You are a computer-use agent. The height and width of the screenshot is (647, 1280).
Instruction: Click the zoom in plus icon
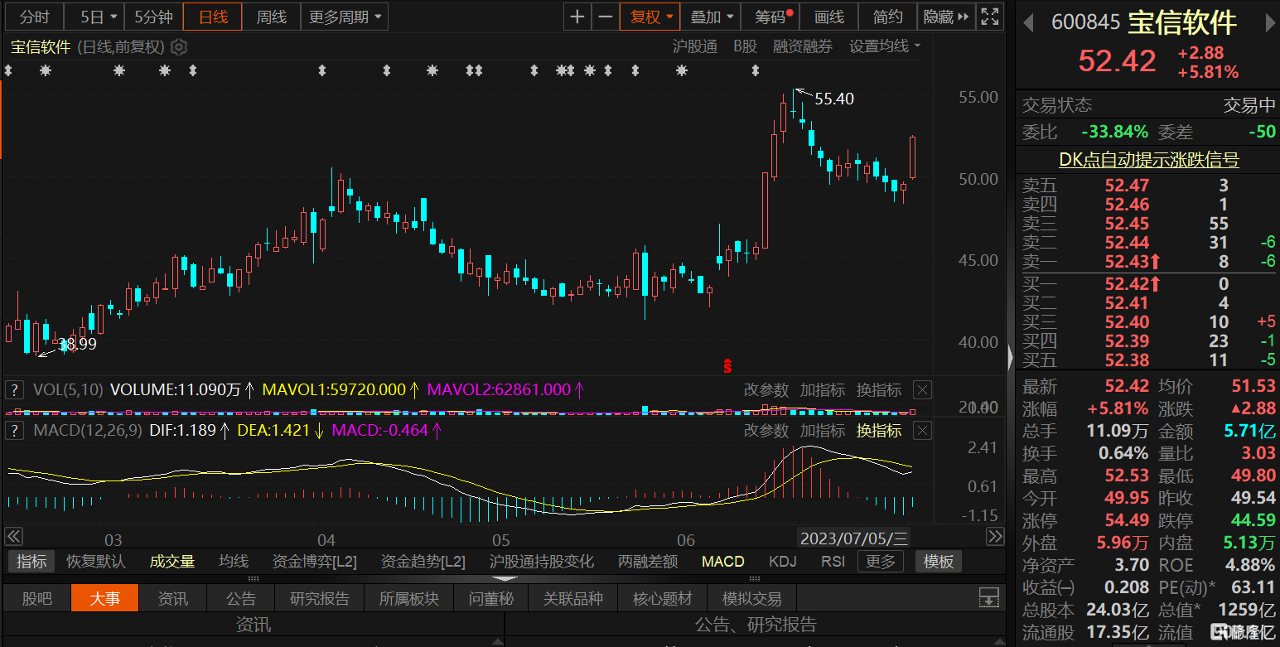(x=577, y=17)
